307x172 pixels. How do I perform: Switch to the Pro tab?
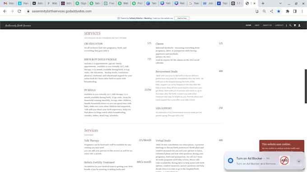[137, 3]
